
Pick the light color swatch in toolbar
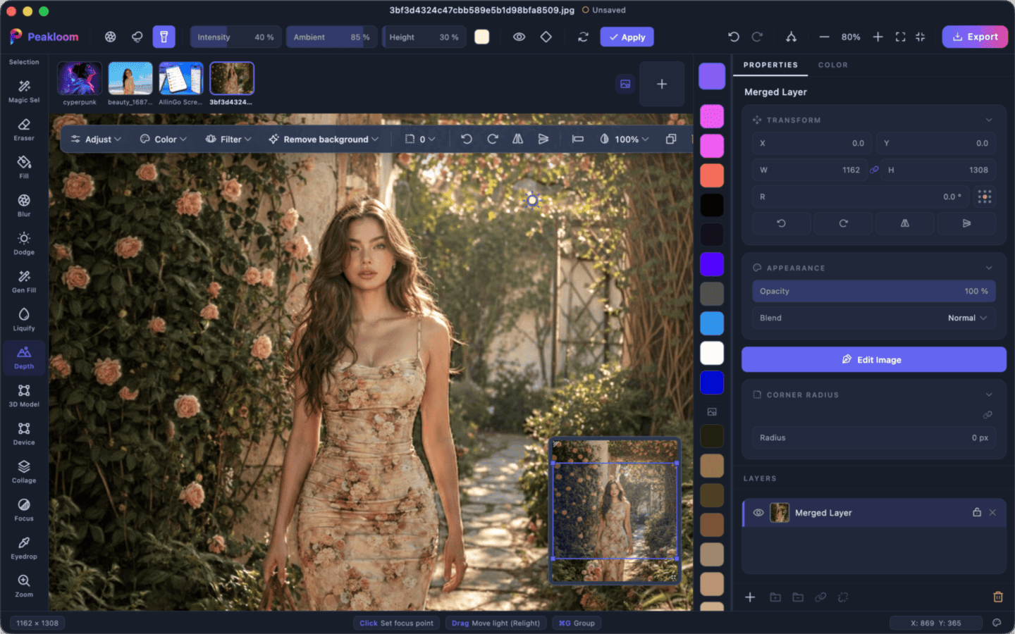click(482, 37)
